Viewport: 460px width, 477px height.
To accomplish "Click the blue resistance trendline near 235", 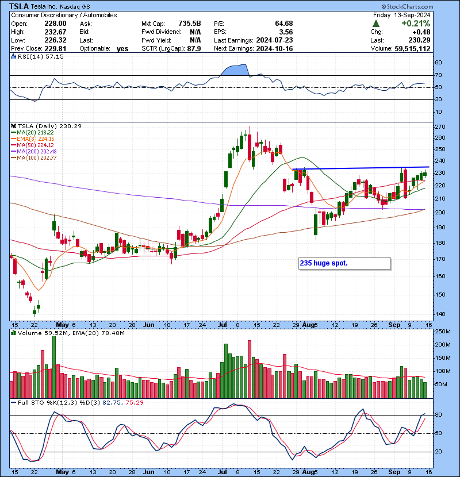I will coord(361,168).
